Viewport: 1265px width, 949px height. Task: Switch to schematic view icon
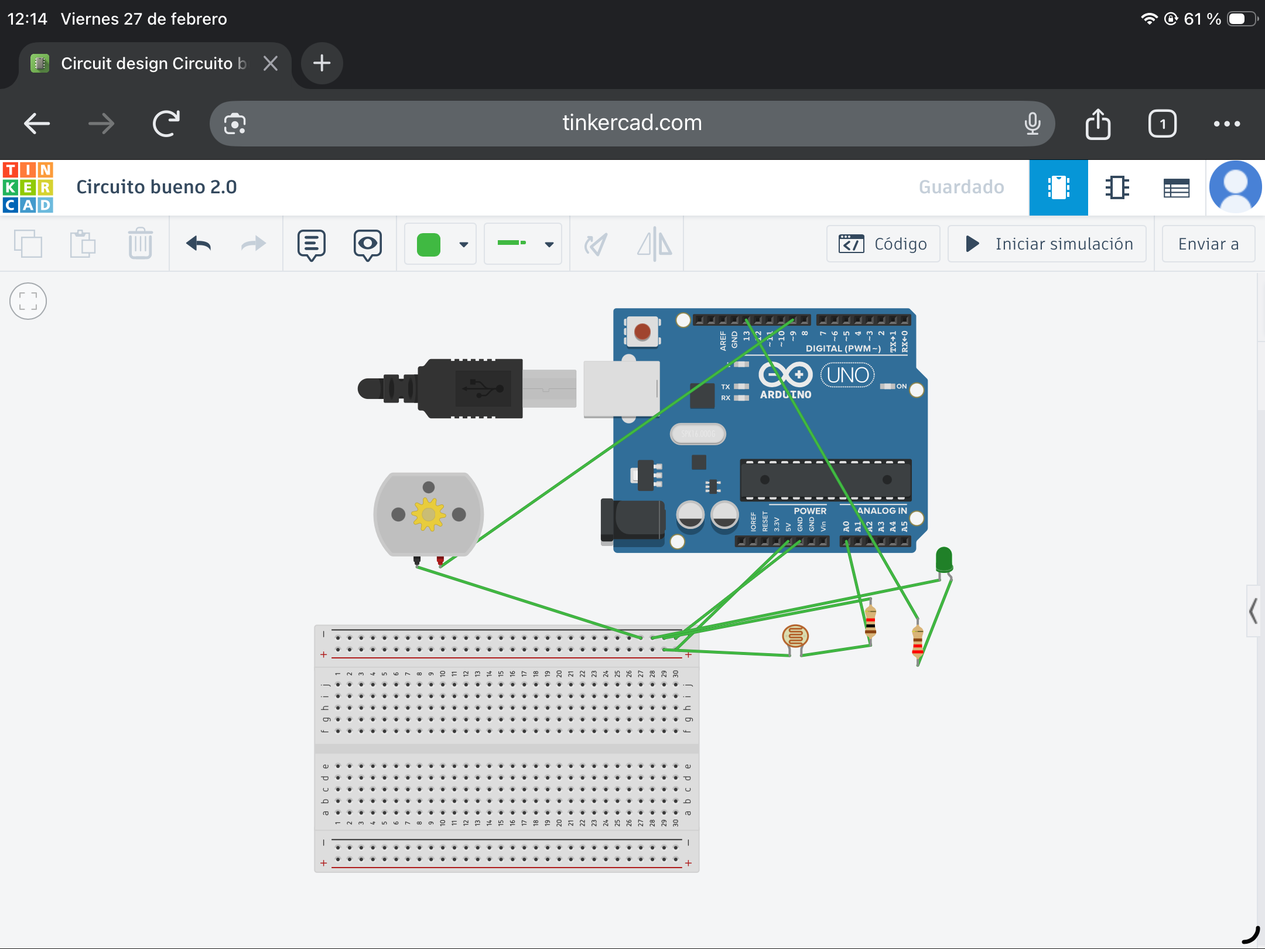pos(1117,187)
